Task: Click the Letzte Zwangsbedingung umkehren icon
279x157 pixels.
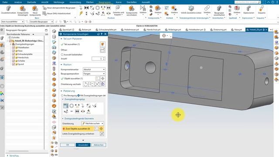Action: point(102,134)
